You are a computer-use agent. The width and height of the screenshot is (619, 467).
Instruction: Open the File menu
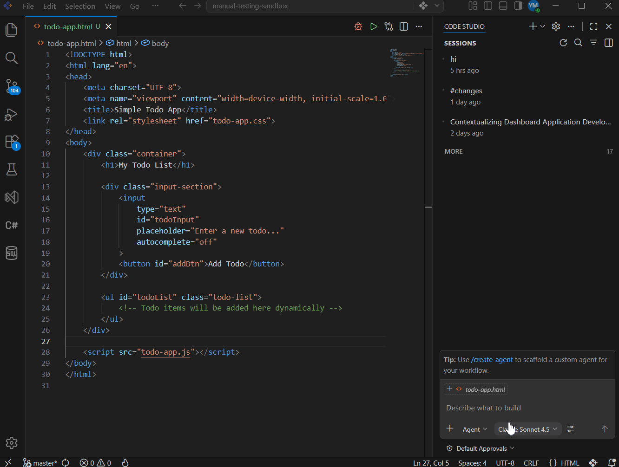pos(28,6)
